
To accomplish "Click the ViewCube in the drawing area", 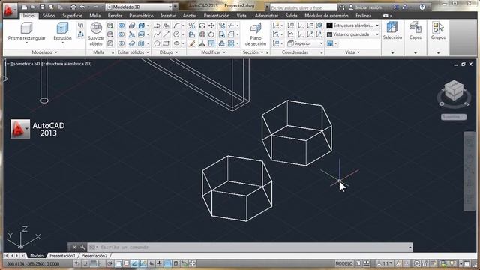I will (454, 90).
